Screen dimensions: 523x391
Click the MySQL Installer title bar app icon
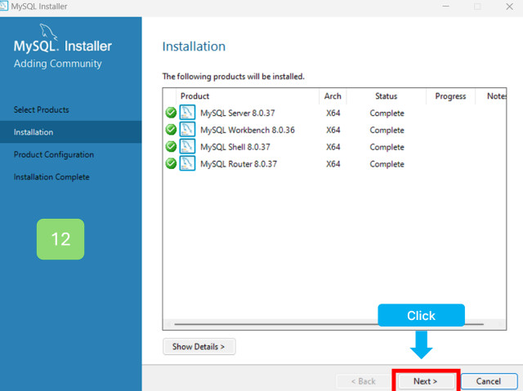click(3, 6)
